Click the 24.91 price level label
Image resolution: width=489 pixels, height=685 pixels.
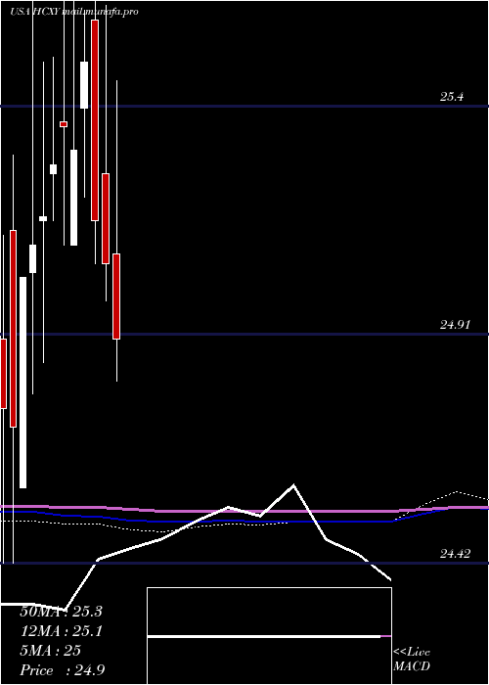pos(455,325)
